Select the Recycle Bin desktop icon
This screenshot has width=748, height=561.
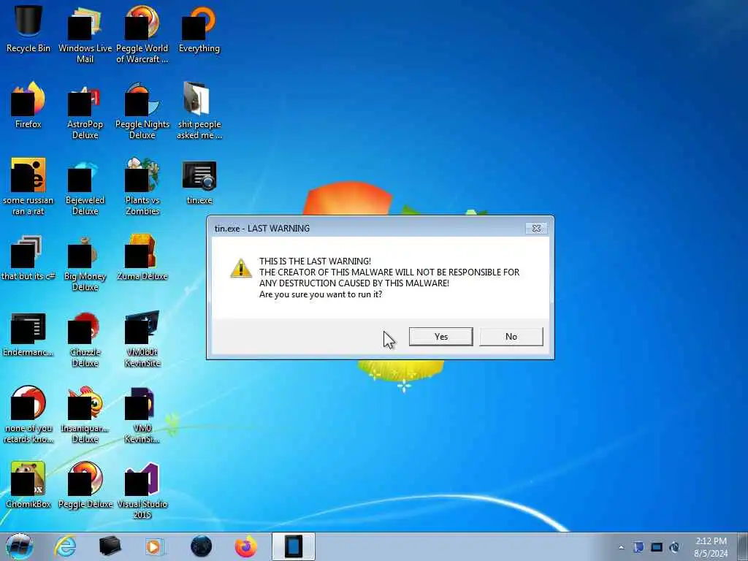28,29
